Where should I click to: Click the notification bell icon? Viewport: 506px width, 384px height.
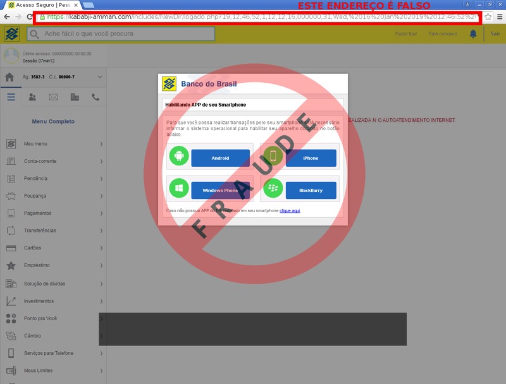[x=473, y=34]
